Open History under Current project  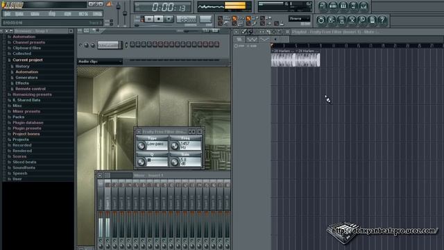click(x=22, y=66)
